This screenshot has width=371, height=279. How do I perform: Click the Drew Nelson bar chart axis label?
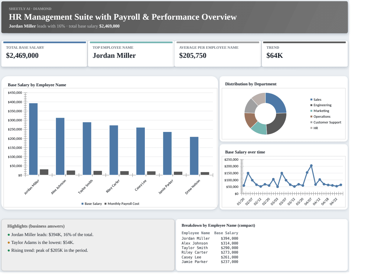[x=193, y=187]
